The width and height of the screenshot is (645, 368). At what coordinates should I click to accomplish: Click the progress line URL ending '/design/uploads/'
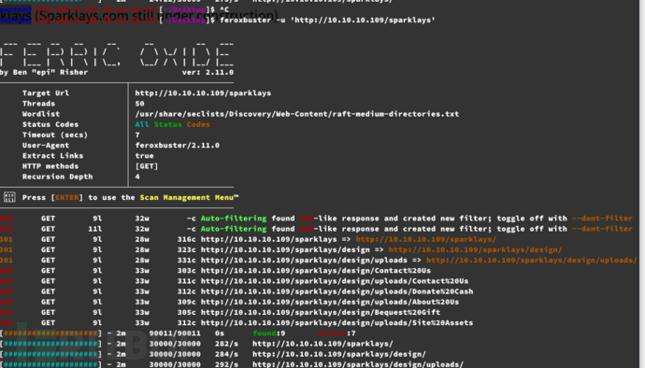pos(358,364)
